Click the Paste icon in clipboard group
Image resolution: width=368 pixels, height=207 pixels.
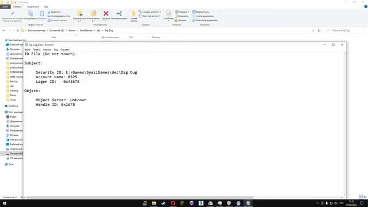42,14
